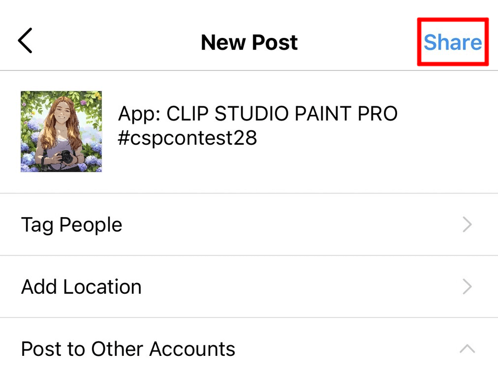Tap the "Add Location" label text
This screenshot has height=378, width=498.
click(x=81, y=287)
